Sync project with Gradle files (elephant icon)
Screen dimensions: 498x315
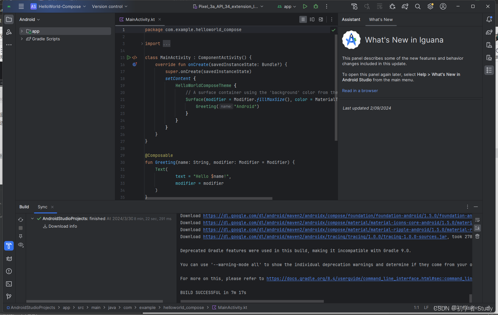click(x=405, y=6)
